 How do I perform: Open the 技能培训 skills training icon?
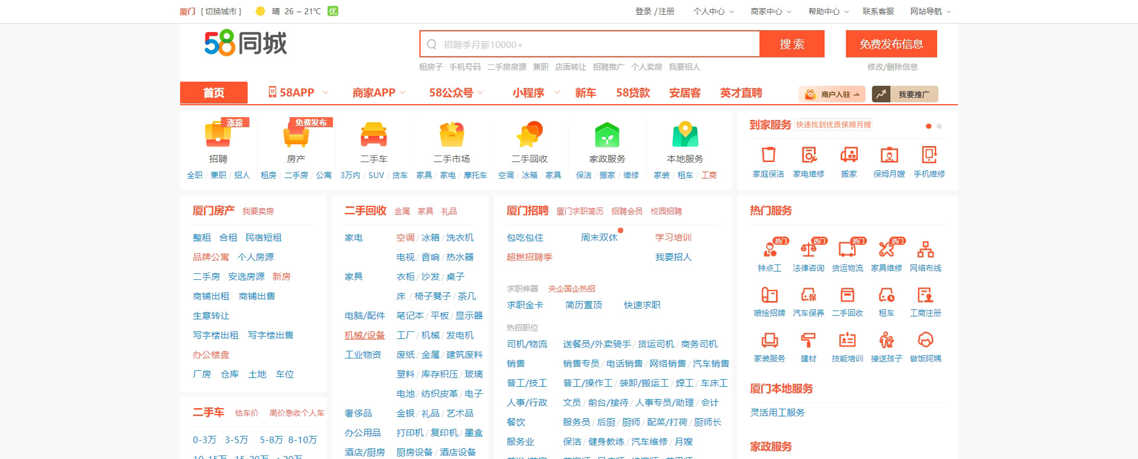[848, 340]
